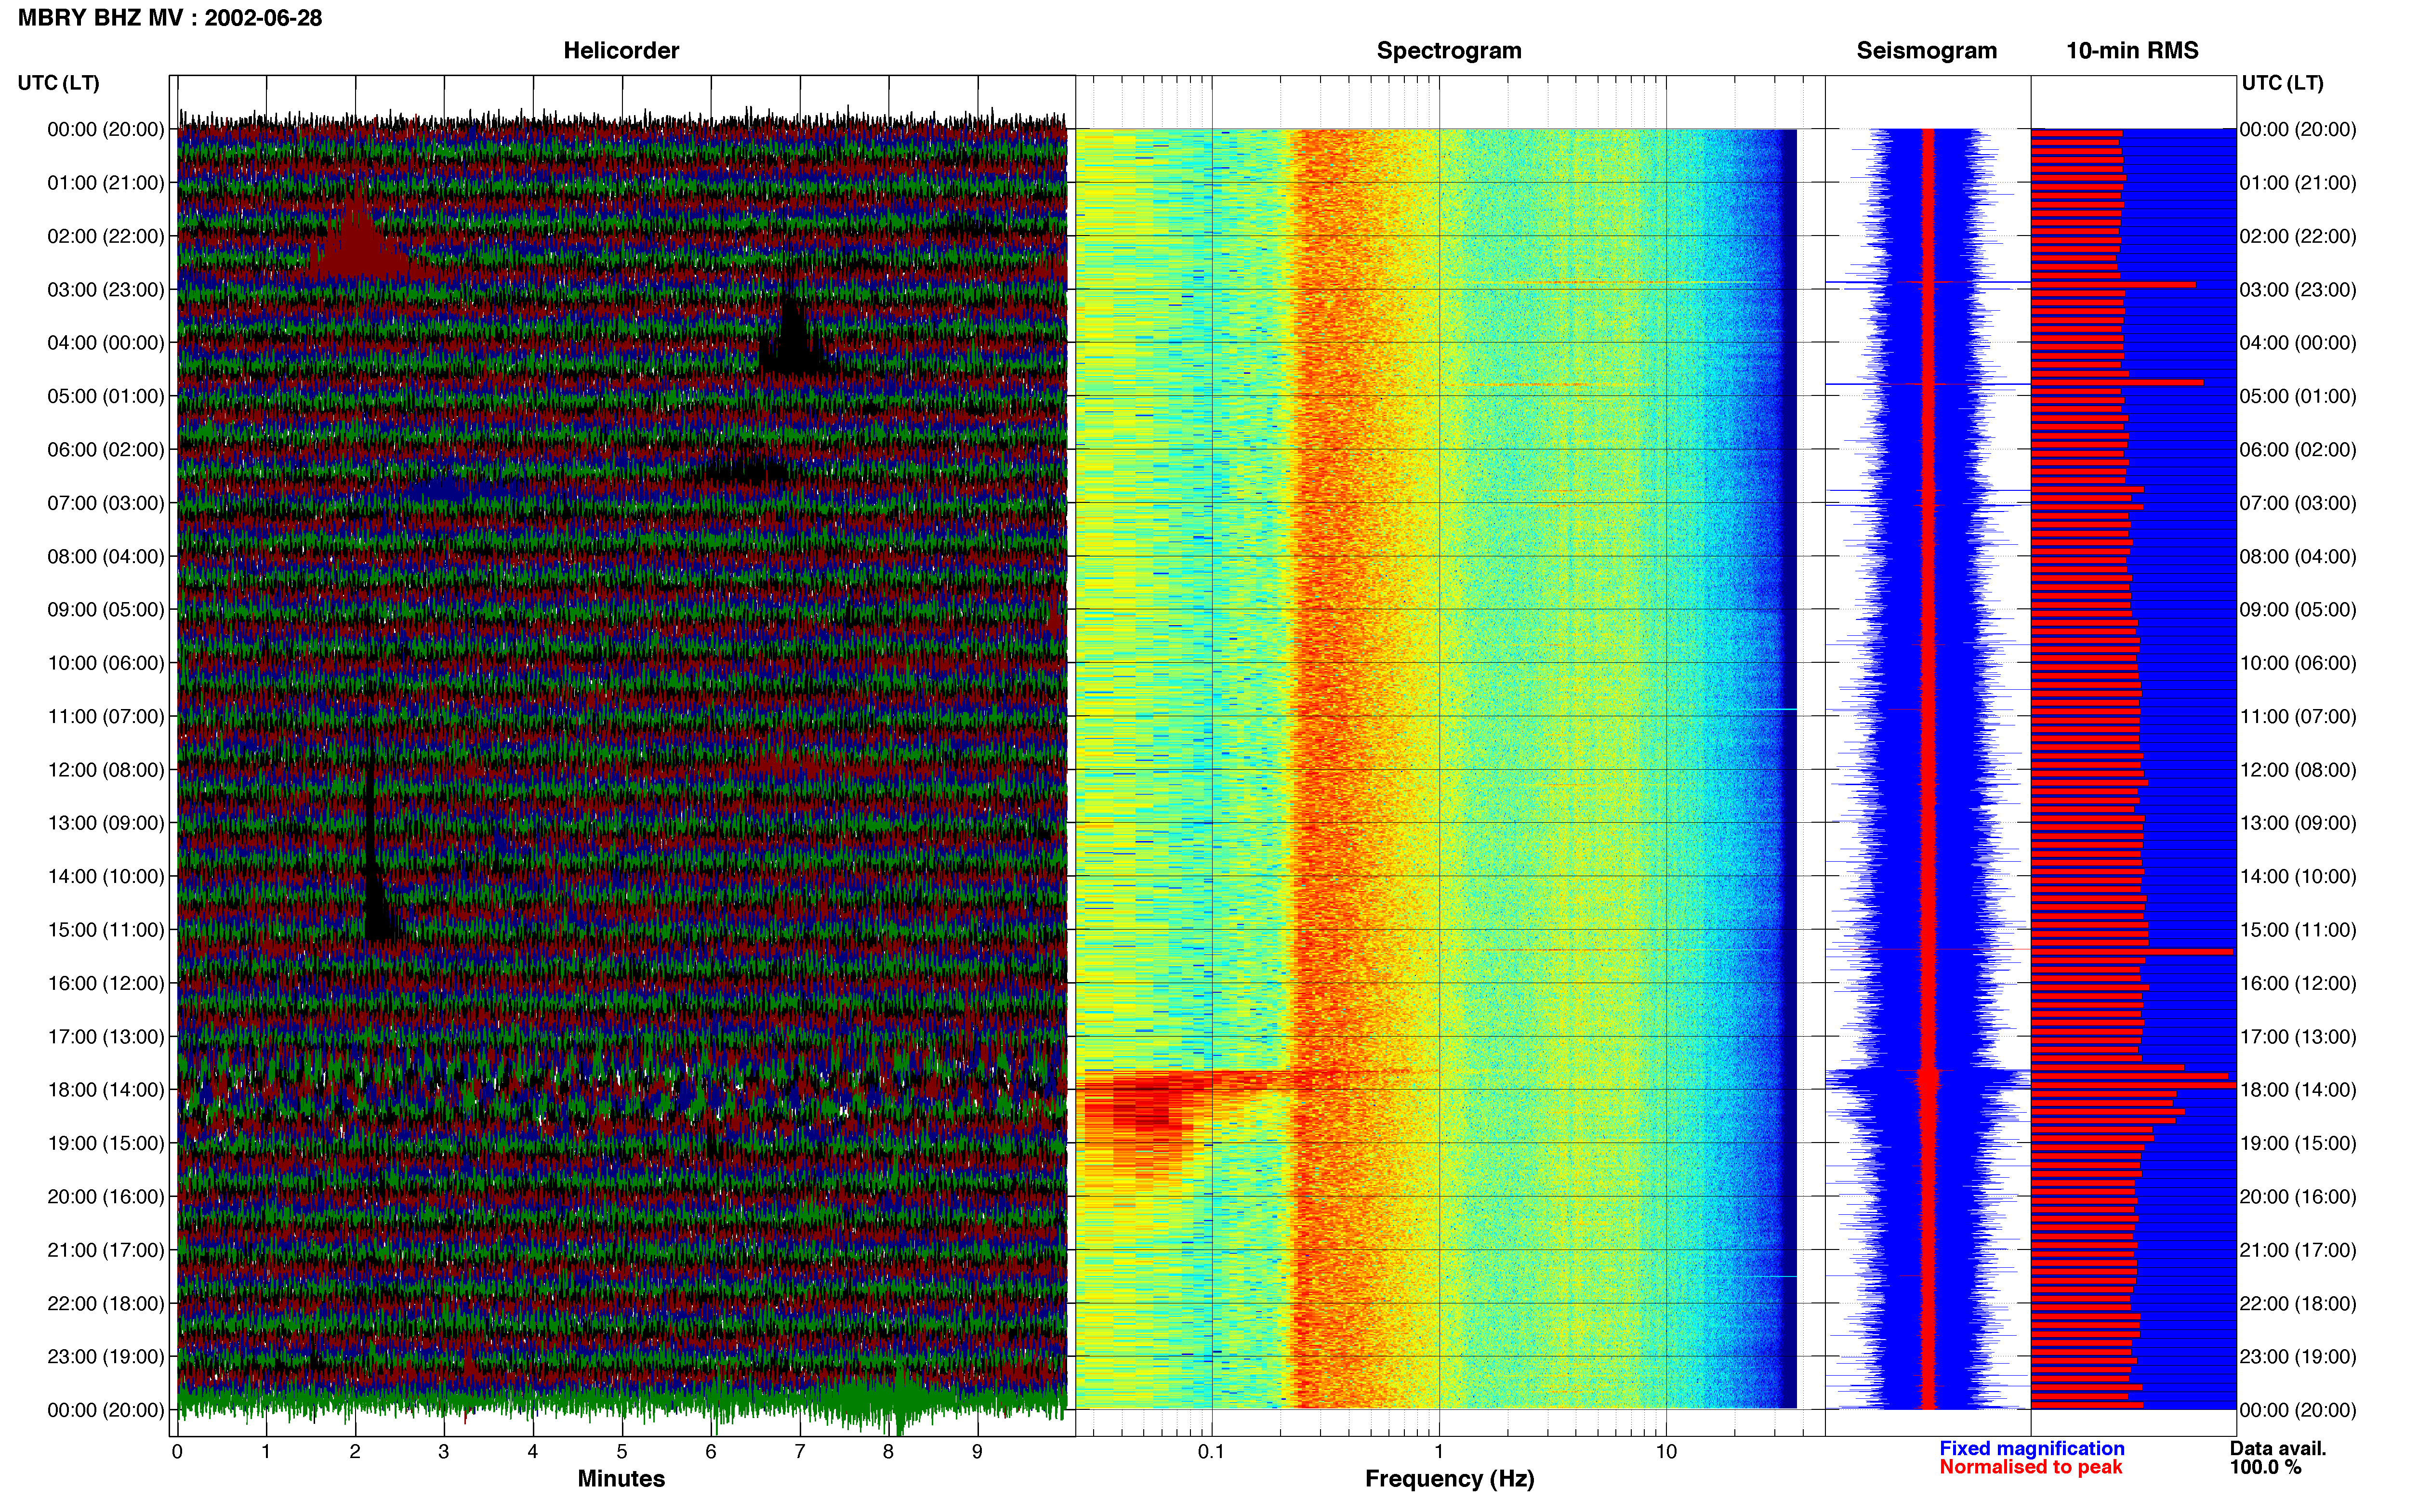
Task: Click the 'UTC (LT)' label right of RMS panel
Action: [x=2282, y=83]
